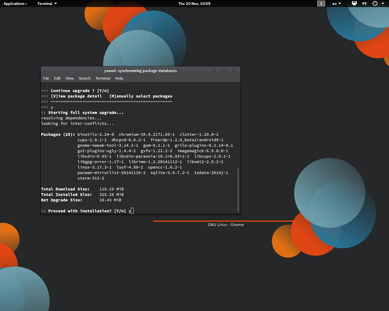The height and width of the screenshot is (311, 389).
Task: Click the power icon in top bar
Action: (x=375, y=3)
